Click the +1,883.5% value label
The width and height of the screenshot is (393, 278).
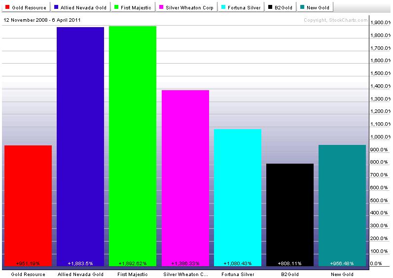(80, 264)
